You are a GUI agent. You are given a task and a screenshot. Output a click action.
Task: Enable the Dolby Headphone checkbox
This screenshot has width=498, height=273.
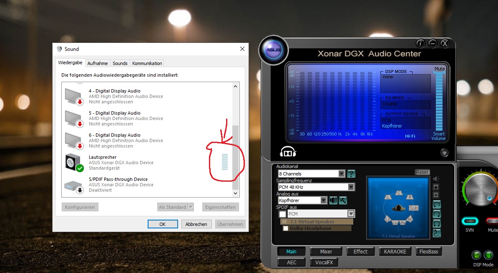[x=286, y=228]
